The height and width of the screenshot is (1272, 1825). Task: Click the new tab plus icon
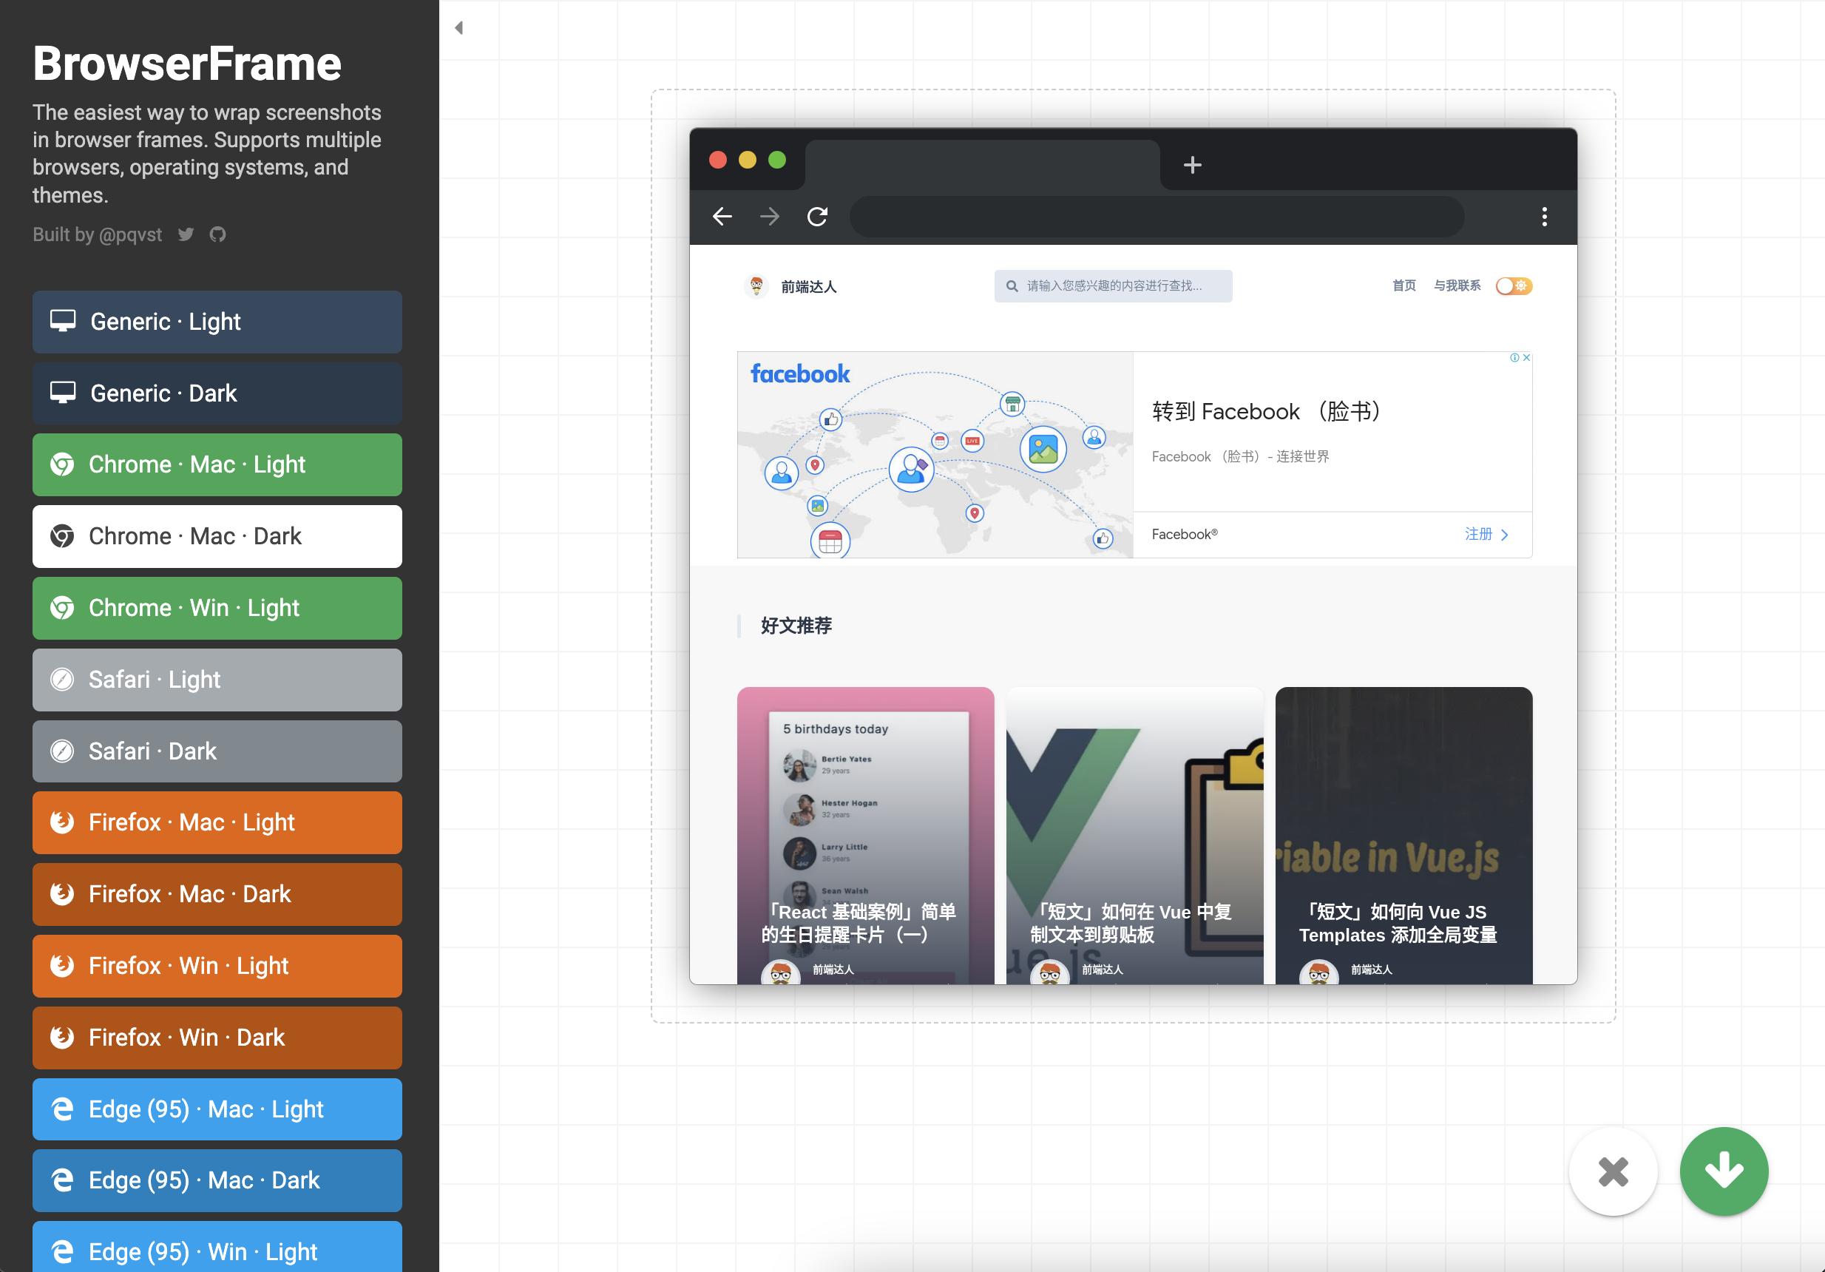click(1191, 166)
